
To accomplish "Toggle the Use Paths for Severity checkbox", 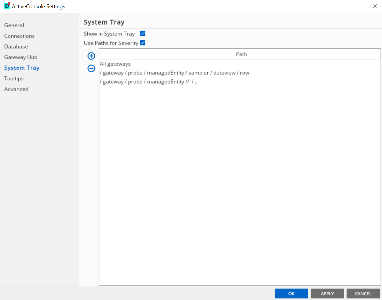I will (x=142, y=43).
